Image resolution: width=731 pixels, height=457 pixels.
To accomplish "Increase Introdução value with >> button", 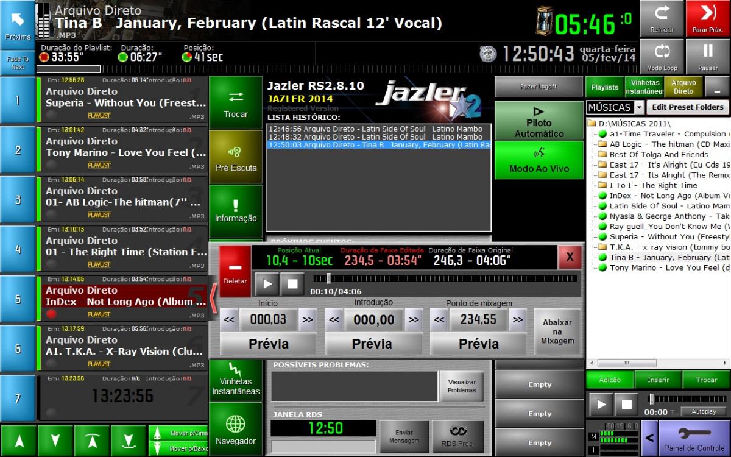I will [413, 320].
